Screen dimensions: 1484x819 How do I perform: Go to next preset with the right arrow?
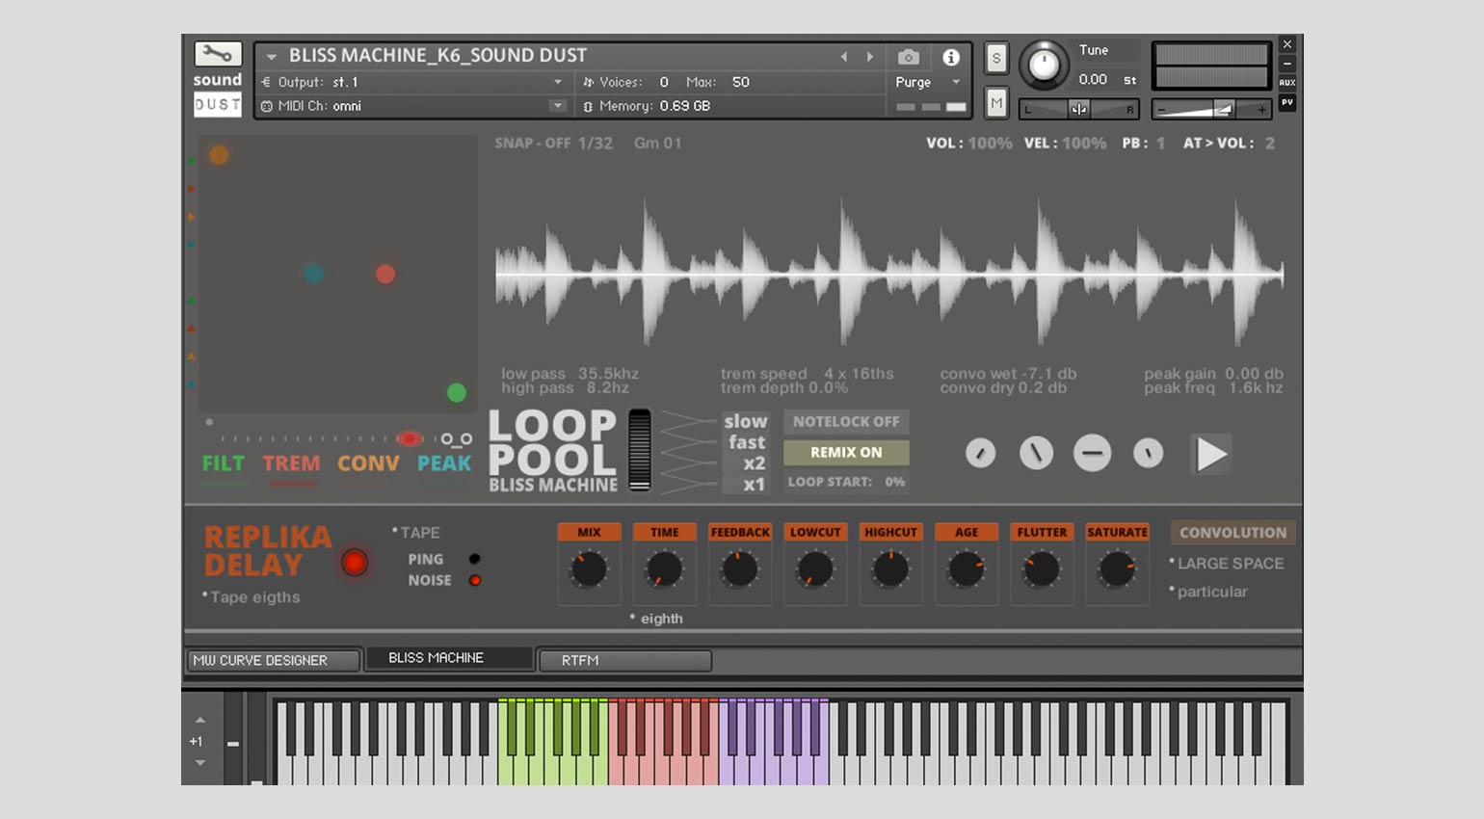[870, 57]
